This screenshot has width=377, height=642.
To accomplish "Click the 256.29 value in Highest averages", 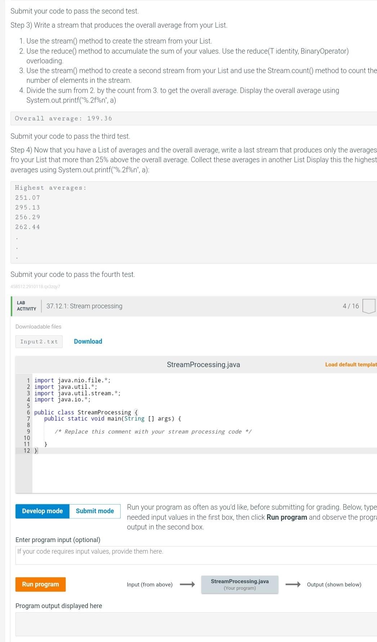I will [28, 217].
